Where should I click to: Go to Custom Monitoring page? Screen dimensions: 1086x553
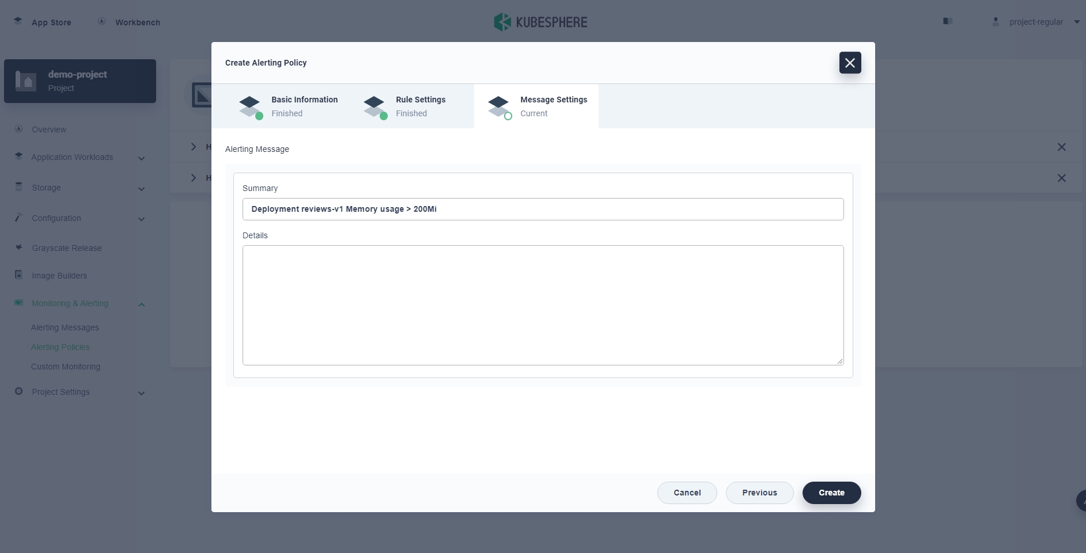(66, 367)
